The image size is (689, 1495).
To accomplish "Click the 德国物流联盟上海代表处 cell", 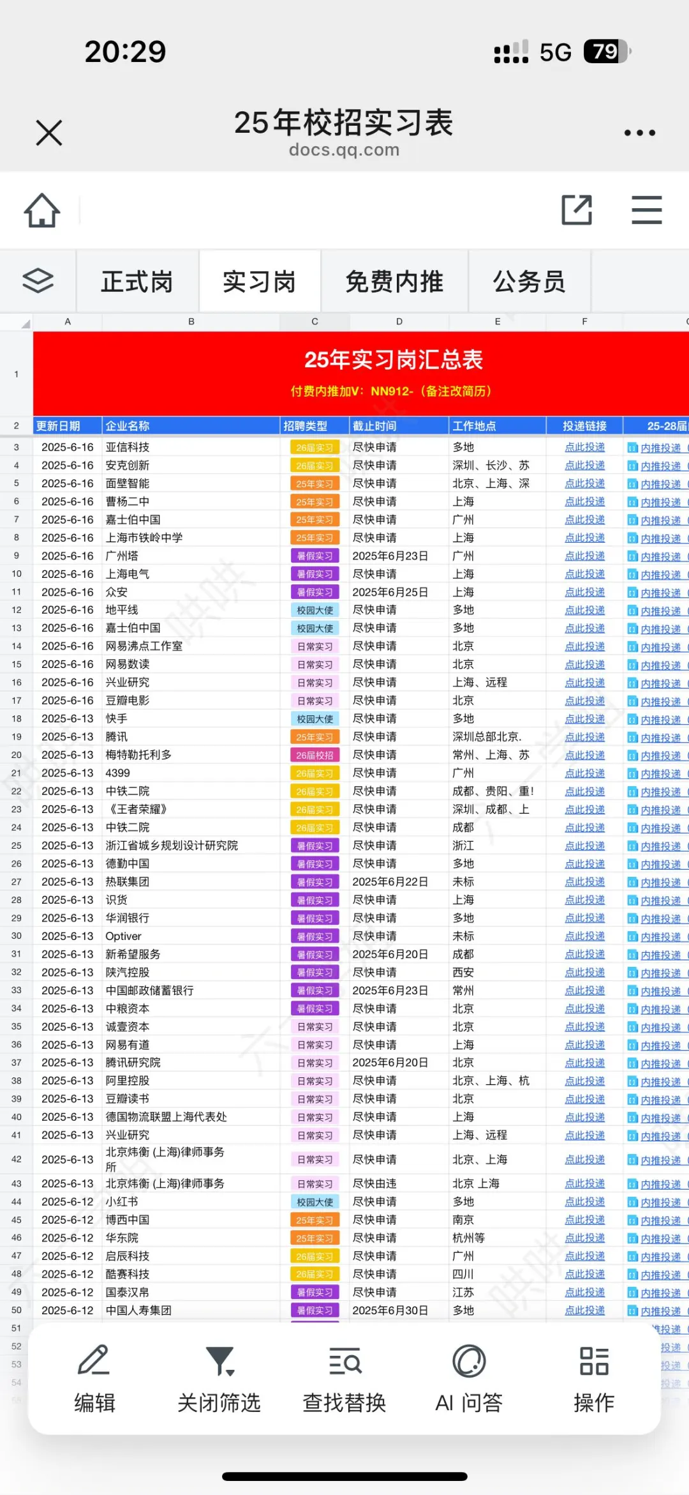I will (x=191, y=1117).
